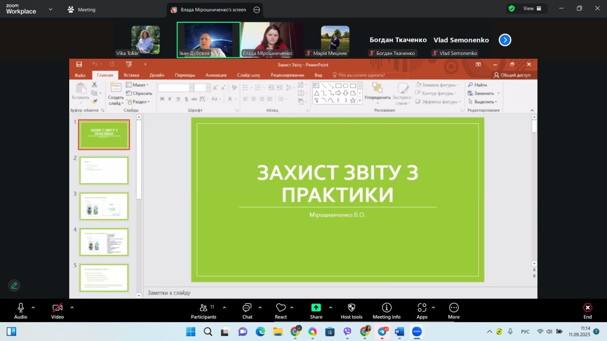Click the React heart icon
This screenshot has width=607, height=341.
tap(281, 308)
